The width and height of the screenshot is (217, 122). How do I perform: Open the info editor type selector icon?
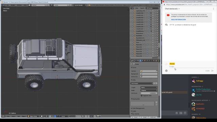(3, 5)
